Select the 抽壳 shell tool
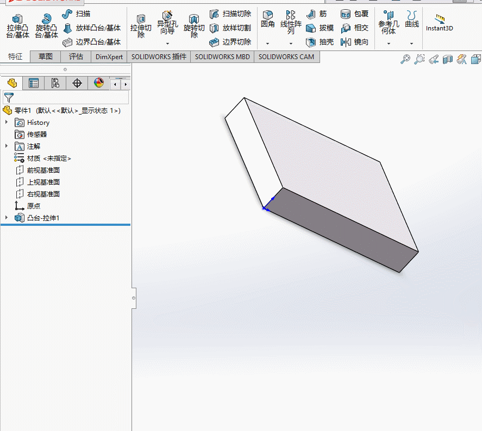Viewport: 482px width, 431px height. [x=320, y=42]
